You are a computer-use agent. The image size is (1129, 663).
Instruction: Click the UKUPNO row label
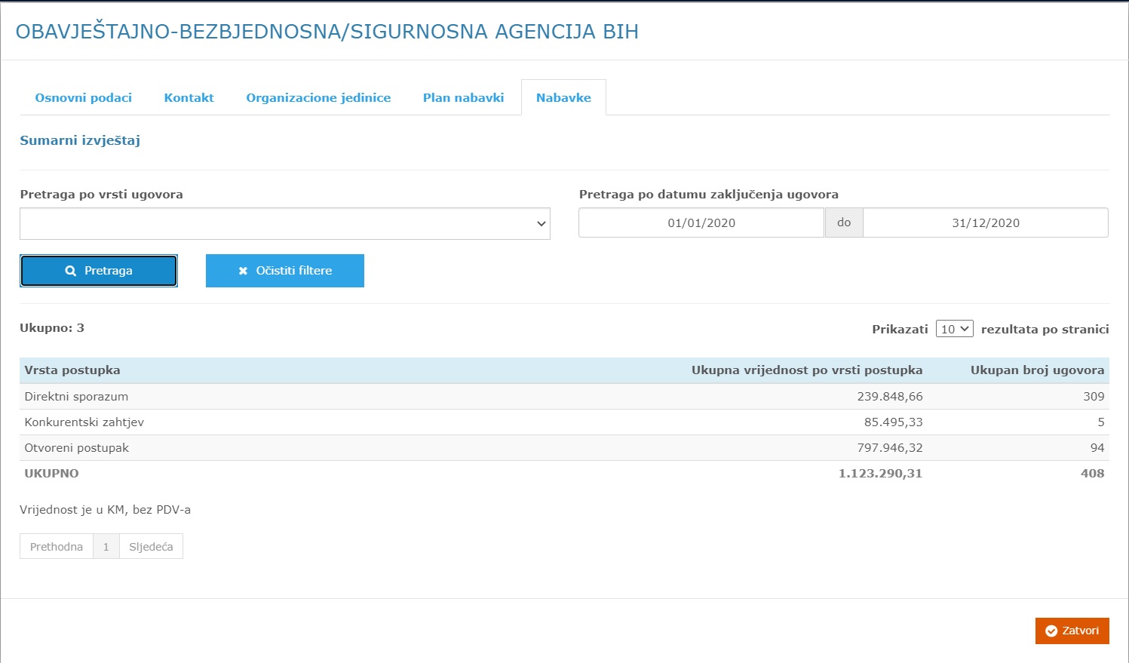(51, 474)
